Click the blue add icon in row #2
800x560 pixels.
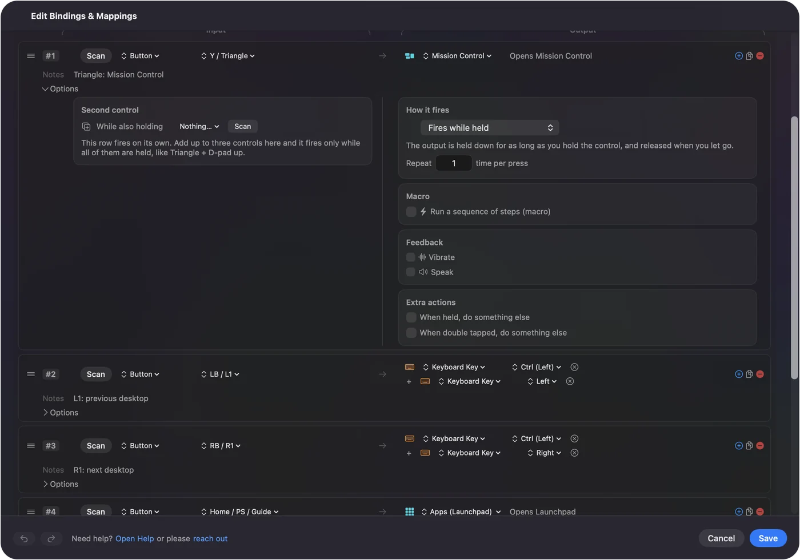pos(739,374)
